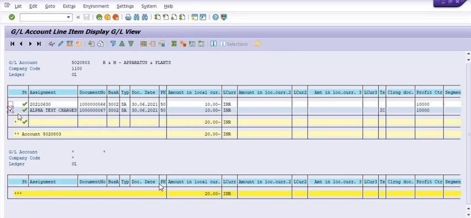Click company code value 1100
Image resolution: width=471 pixels, height=218 pixels.
coord(77,69)
